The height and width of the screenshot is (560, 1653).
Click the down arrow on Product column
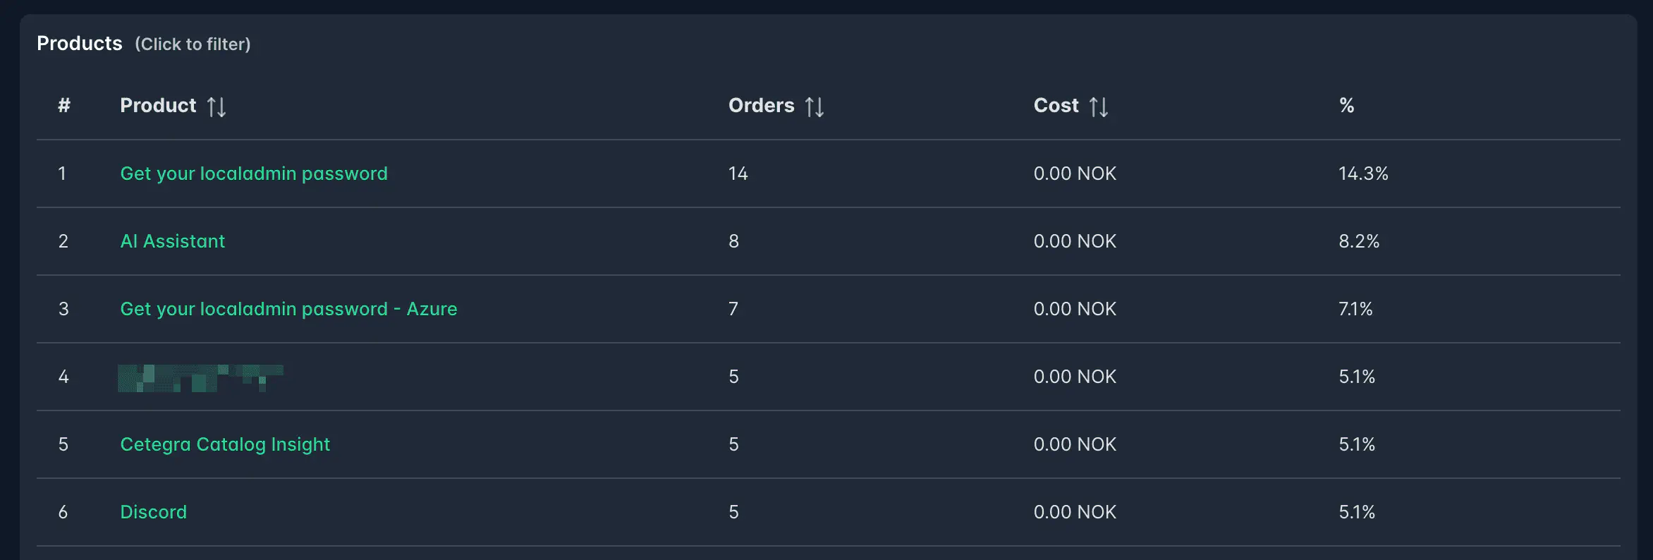pyautogui.click(x=223, y=106)
